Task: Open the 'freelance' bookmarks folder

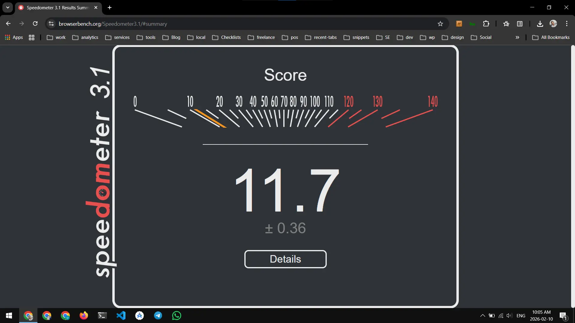Action: [x=261, y=37]
